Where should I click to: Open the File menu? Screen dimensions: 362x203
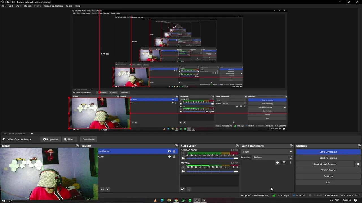point(4,6)
